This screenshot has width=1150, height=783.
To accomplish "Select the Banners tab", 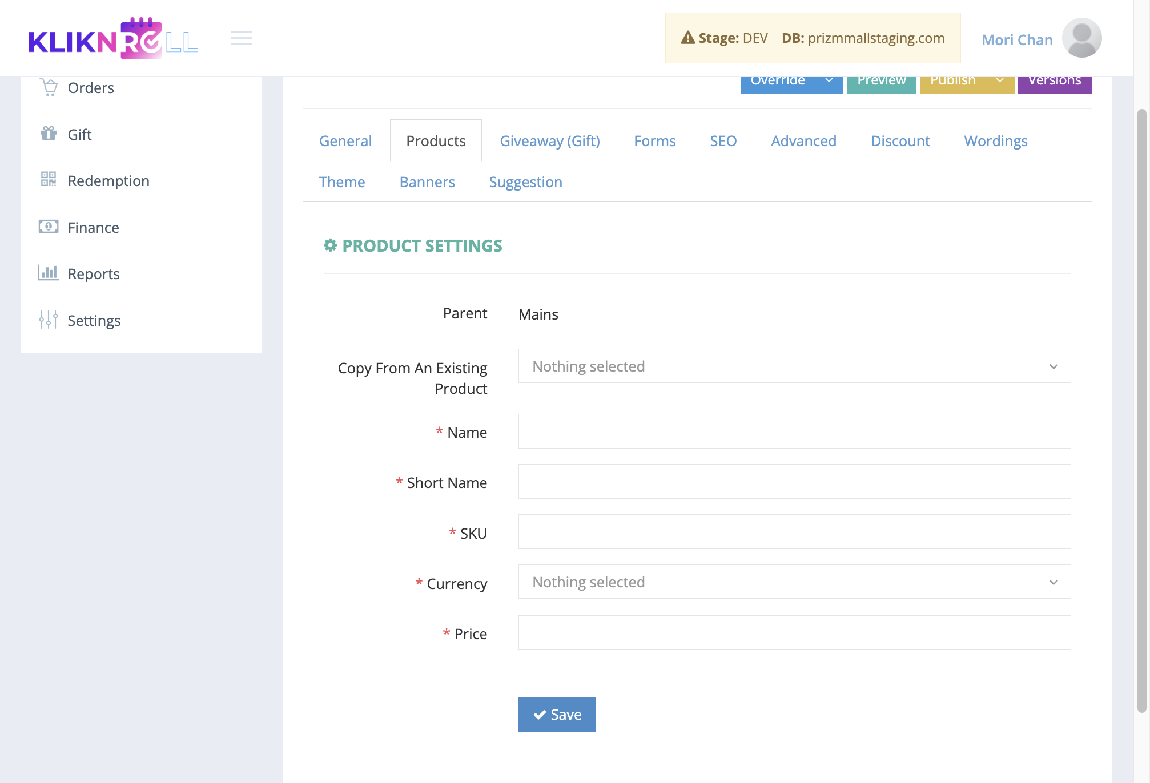I will point(427,181).
